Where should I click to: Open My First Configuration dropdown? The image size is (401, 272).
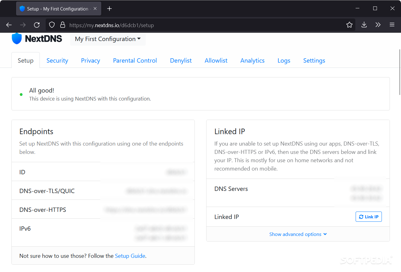pyautogui.click(x=108, y=39)
